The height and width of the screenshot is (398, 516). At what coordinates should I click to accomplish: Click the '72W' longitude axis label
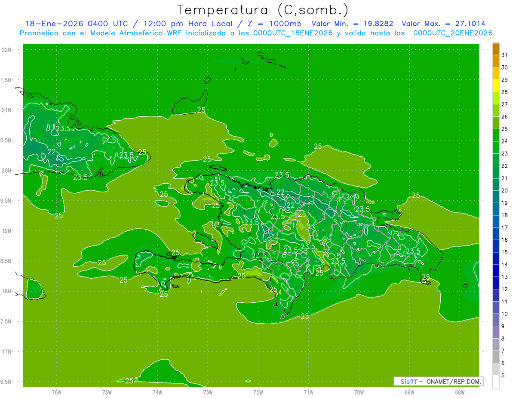[x=258, y=392]
